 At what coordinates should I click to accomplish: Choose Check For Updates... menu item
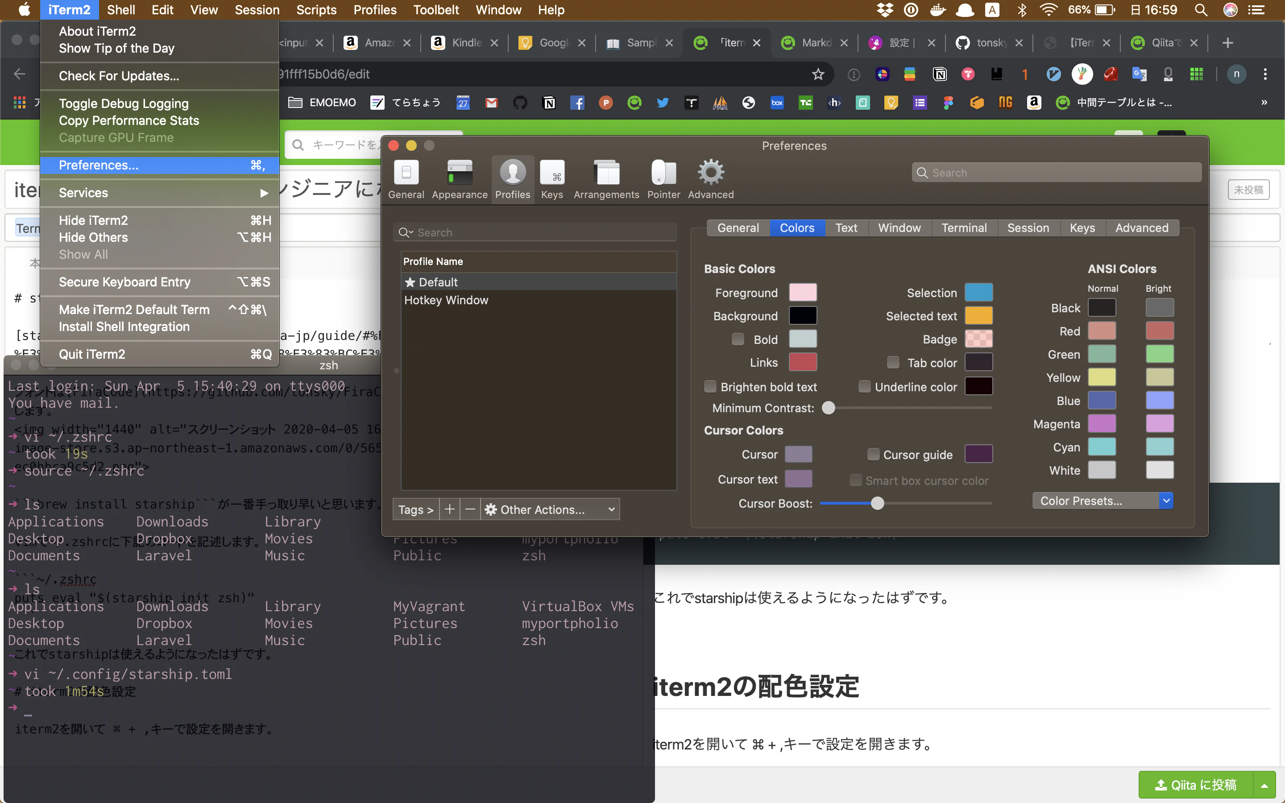[x=160, y=76]
